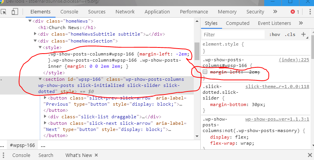Open the (index):225 source link
The height and width of the screenshot is (160, 314).
(294, 60)
